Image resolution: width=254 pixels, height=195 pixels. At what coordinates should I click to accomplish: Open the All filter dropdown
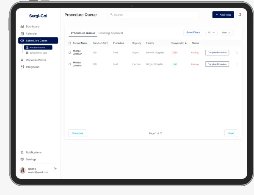point(211,33)
